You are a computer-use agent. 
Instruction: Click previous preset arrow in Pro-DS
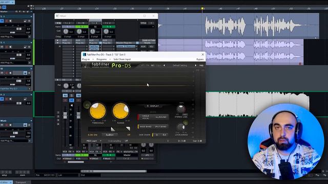164,65
